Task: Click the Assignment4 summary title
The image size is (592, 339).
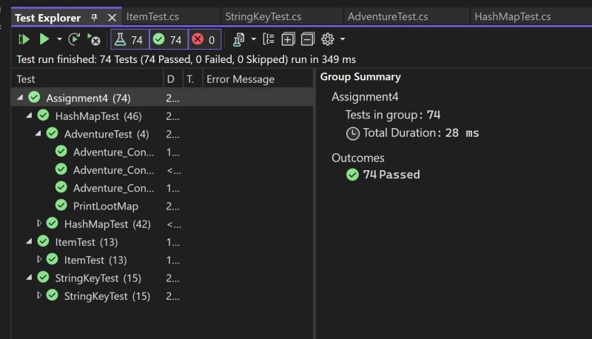Action: point(365,97)
